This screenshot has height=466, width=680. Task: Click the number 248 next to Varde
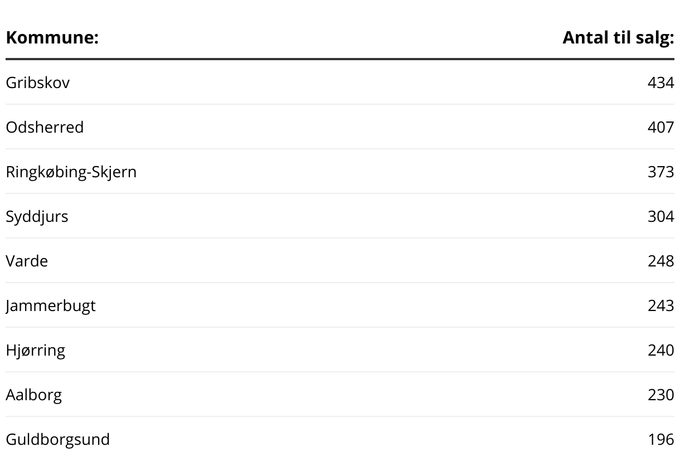[x=661, y=261]
